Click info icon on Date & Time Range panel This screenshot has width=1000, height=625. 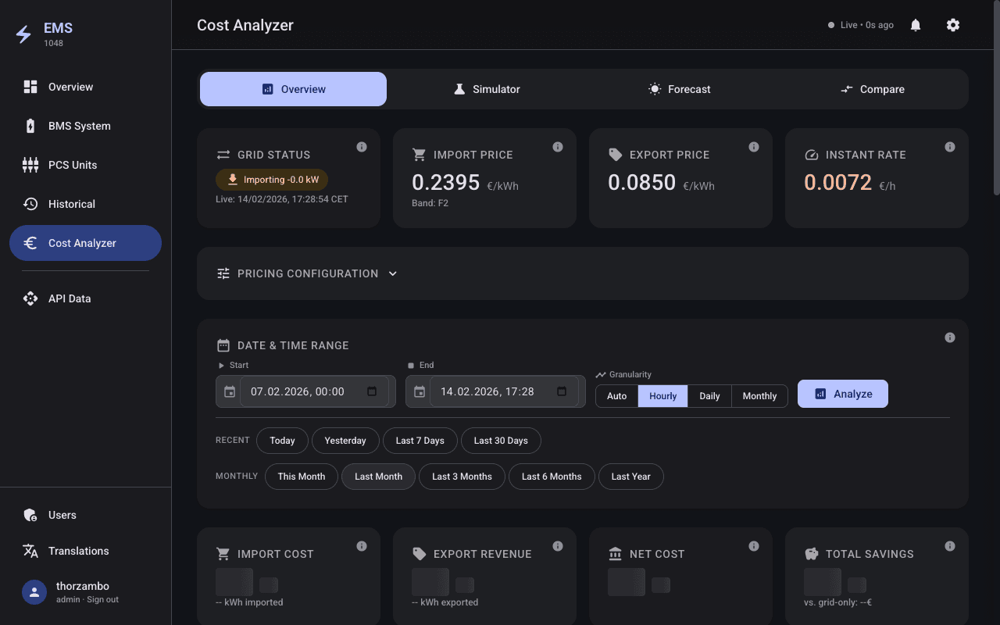click(x=950, y=337)
